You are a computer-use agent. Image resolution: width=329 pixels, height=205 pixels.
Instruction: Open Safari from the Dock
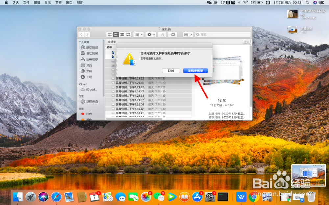click(x=56, y=196)
